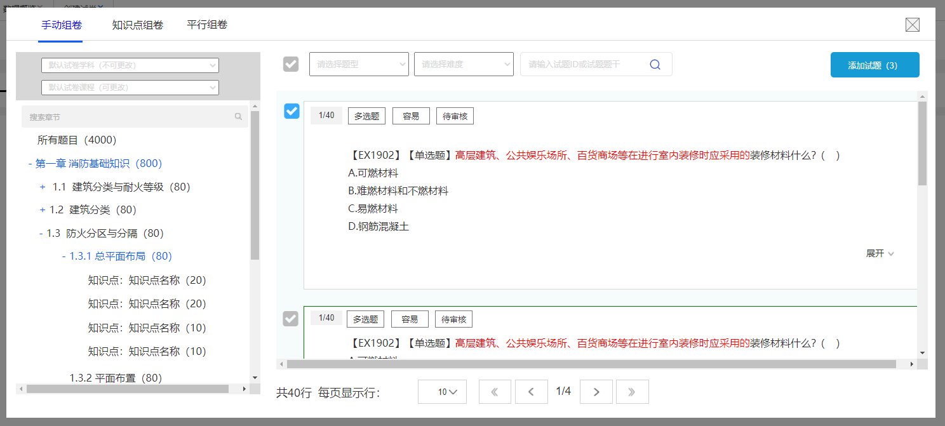Image resolution: width=945 pixels, height=426 pixels.
Task: Click the chapter tree vertical scrollbar thumb
Action: click(255, 185)
